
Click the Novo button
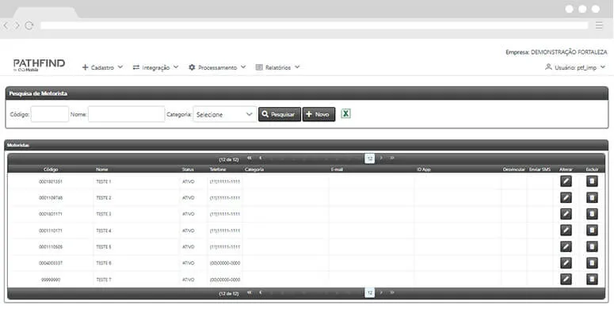pyautogui.click(x=318, y=114)
